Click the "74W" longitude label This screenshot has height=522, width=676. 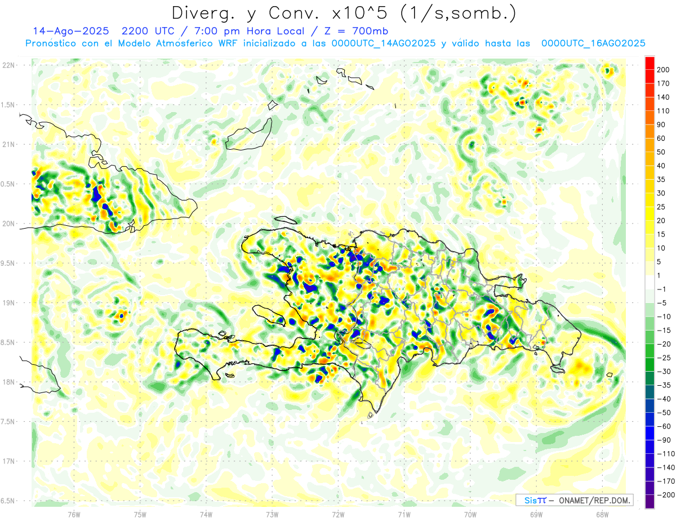(x=206, y=514)
